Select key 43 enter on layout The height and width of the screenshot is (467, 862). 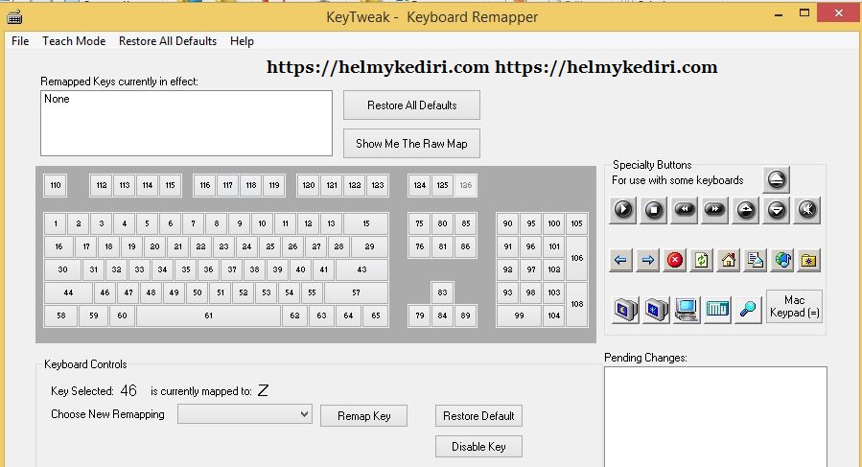[361, 269]
